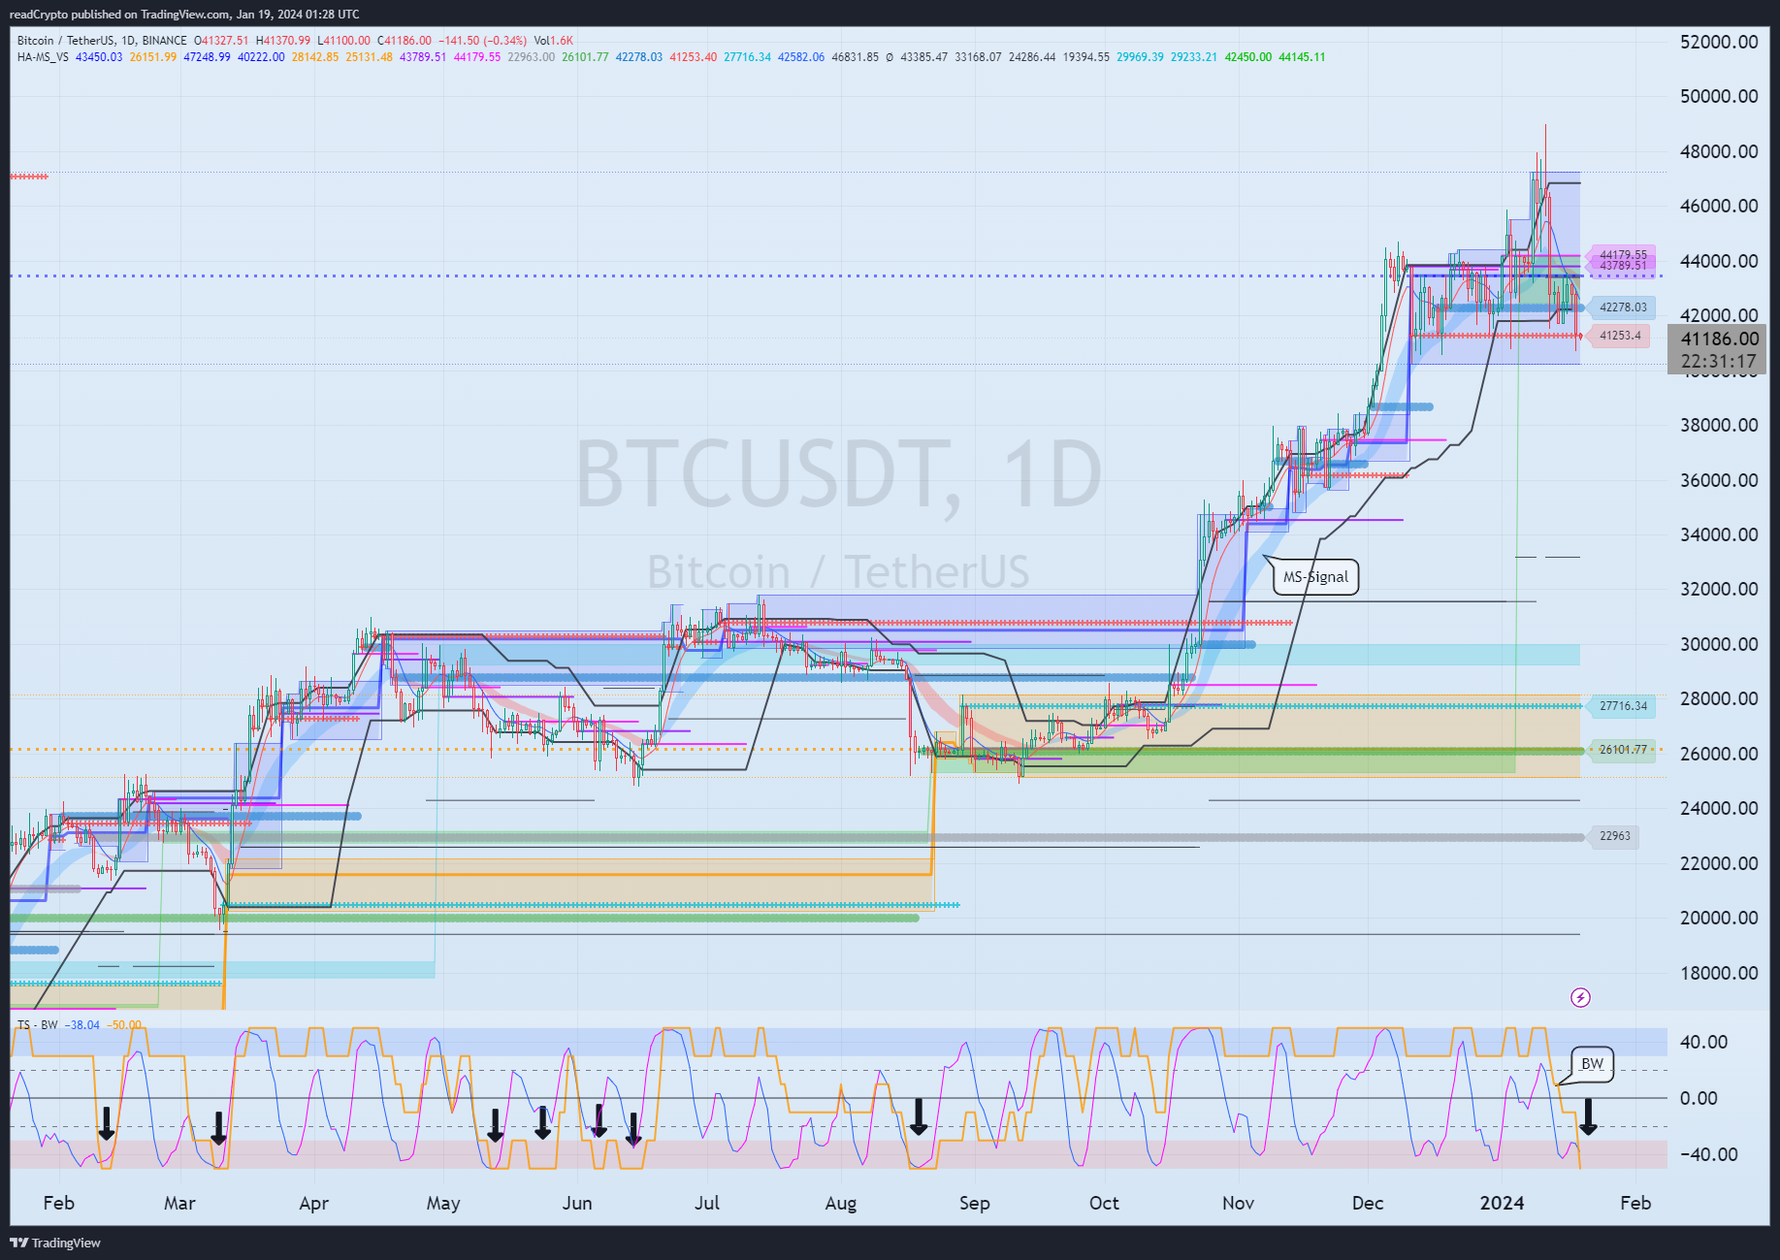
Task: Click the 42278.03 price tag
Action: [1622, 307]
